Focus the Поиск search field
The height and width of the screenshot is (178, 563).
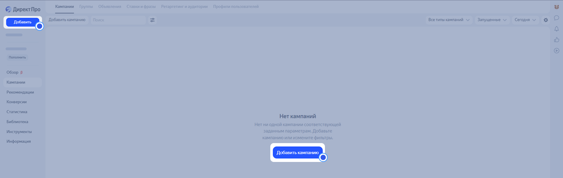pyautogui.click(x=118, y=20)
